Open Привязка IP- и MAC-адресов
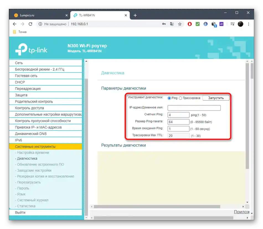The height and width of the screenshot is (229, 263). (46, 127)
